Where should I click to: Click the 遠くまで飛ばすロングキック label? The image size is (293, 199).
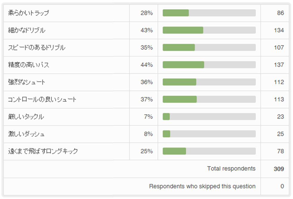(x=43, y=151)
